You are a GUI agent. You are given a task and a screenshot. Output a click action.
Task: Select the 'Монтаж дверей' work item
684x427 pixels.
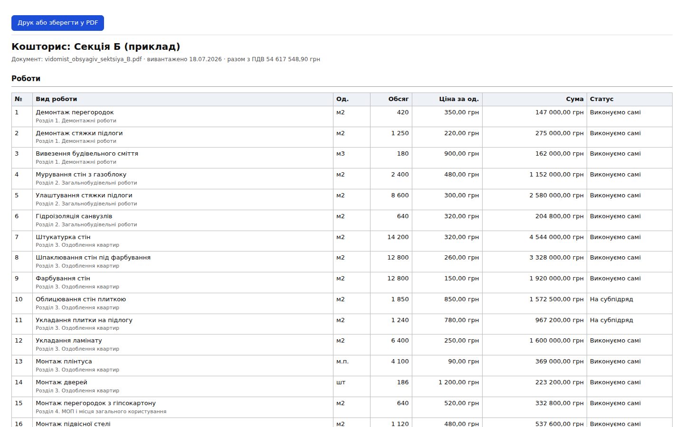61,382
